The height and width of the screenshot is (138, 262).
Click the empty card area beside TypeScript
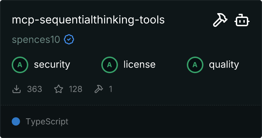tap(164, 121)
